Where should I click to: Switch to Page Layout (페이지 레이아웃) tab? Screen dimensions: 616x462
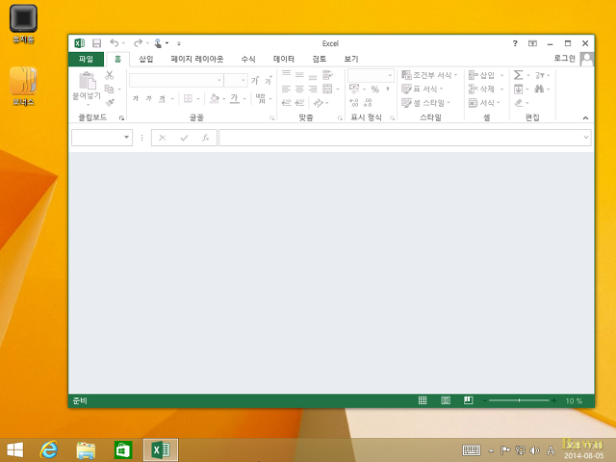(x=196, y=59)
